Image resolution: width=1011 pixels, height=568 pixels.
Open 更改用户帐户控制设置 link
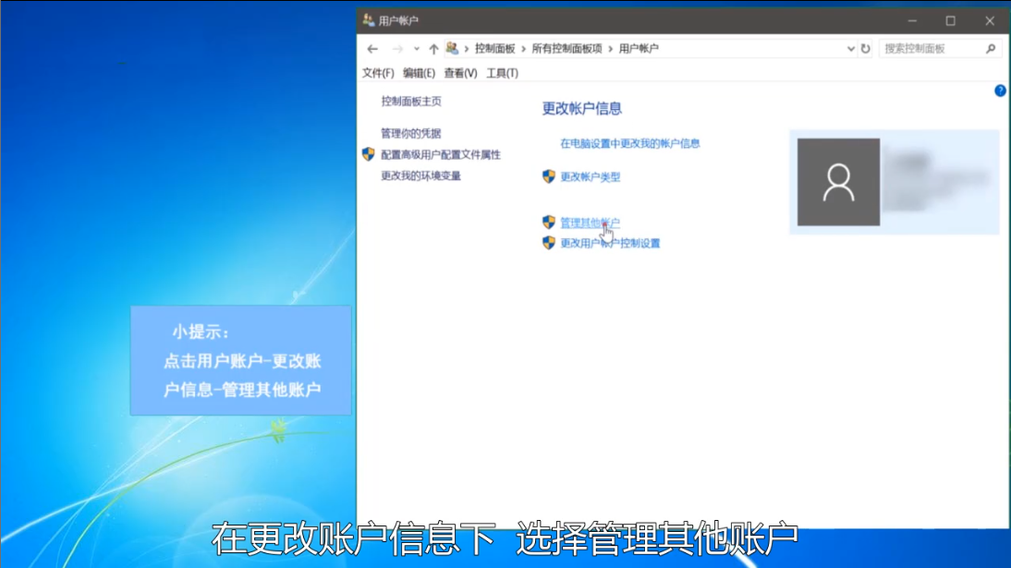(610, 243)
